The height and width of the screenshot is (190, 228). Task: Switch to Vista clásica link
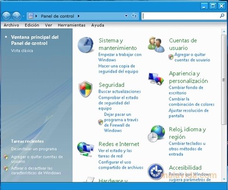coord(22,51)
